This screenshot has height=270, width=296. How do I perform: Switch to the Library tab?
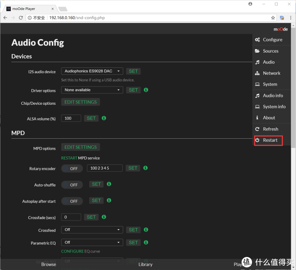pyautogui.click(x=145, y=264)
